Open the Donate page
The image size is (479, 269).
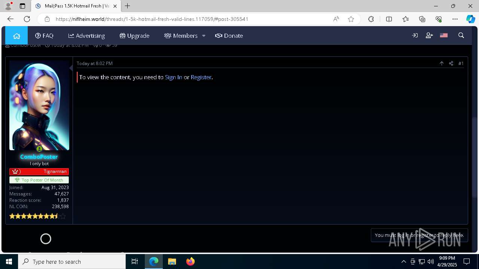(x=229, y=35)
